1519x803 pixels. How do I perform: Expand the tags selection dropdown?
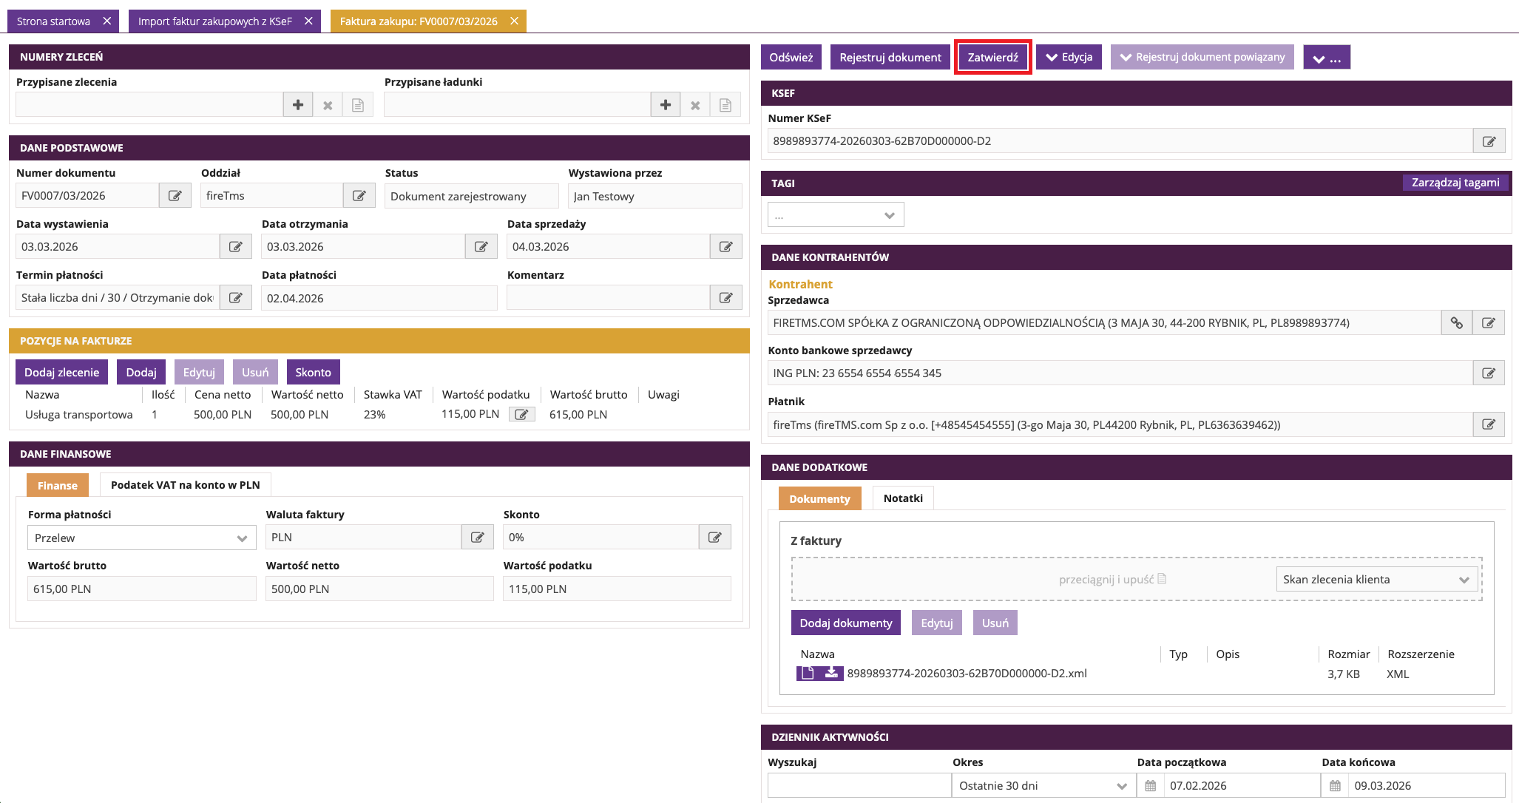click(836, 215)
